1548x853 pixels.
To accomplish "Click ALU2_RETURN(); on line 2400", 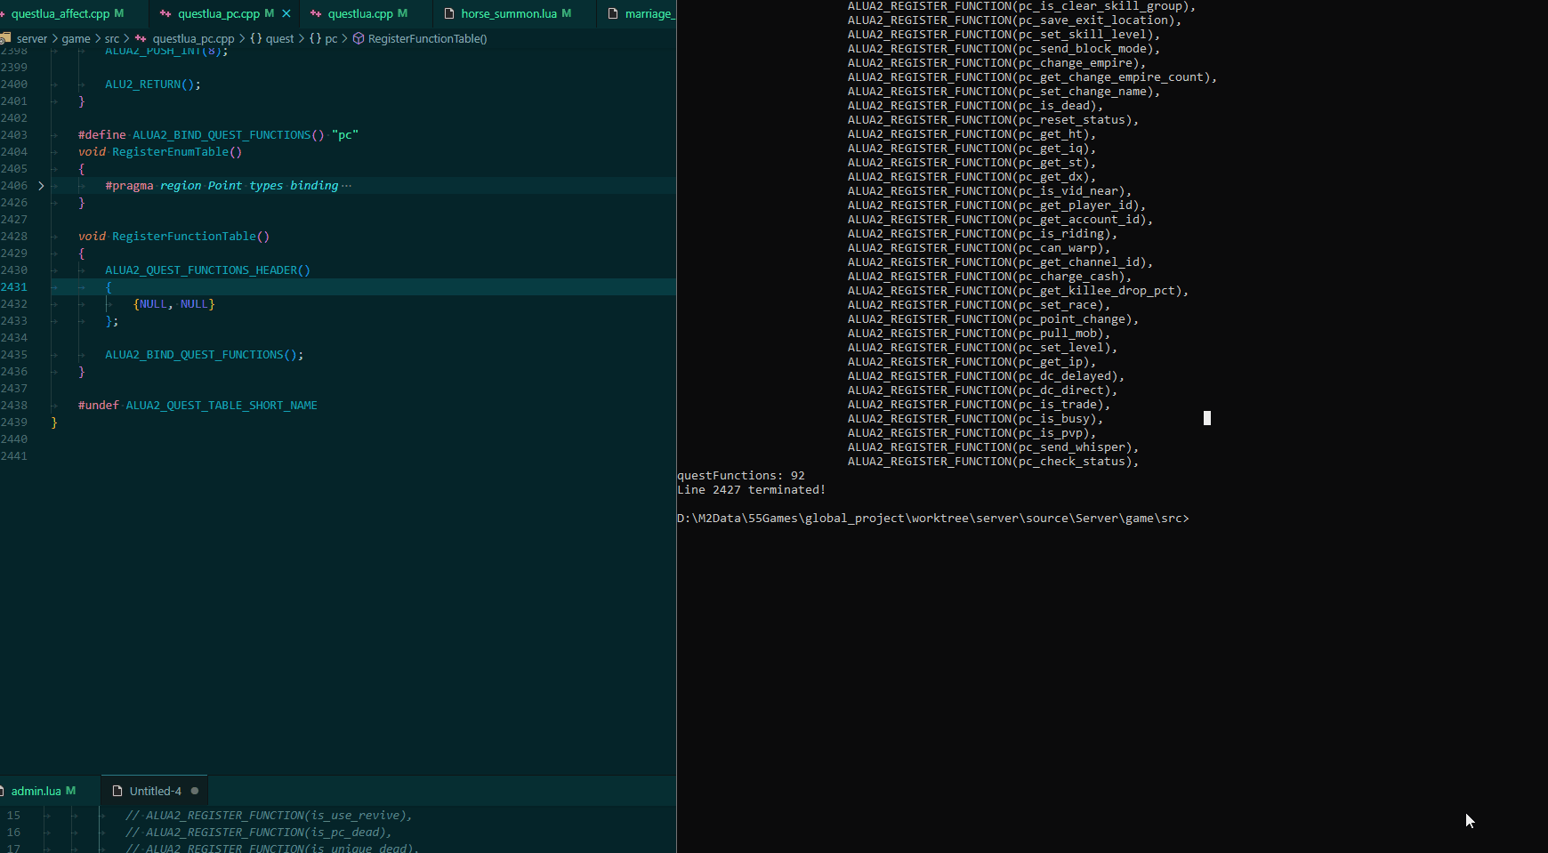I will pyautogui.click(x=153, y=84).
